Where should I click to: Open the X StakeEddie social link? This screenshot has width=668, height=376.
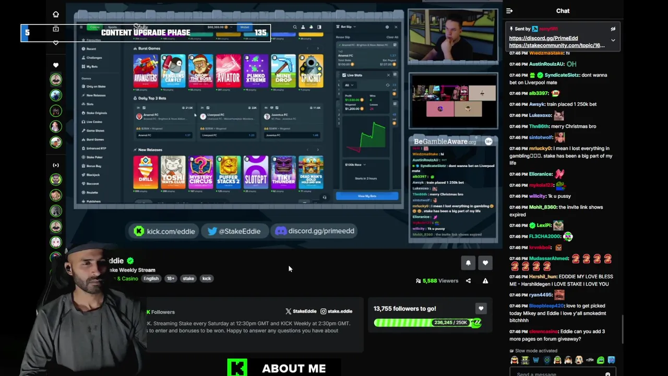(301, 311)
